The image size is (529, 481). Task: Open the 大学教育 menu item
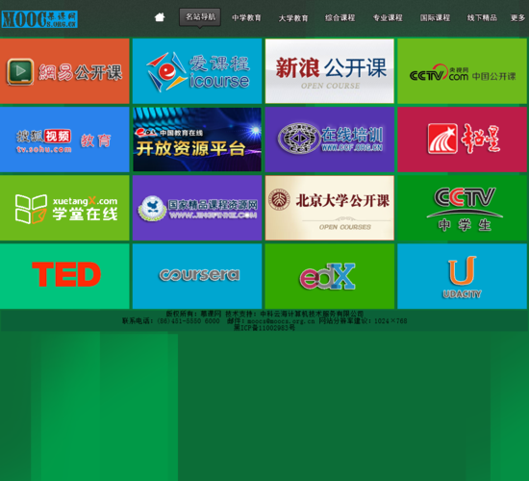(293, 18)
